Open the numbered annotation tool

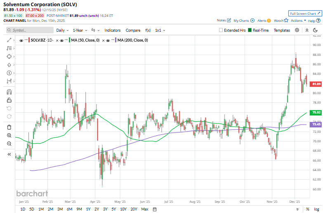tap(9, 73)
